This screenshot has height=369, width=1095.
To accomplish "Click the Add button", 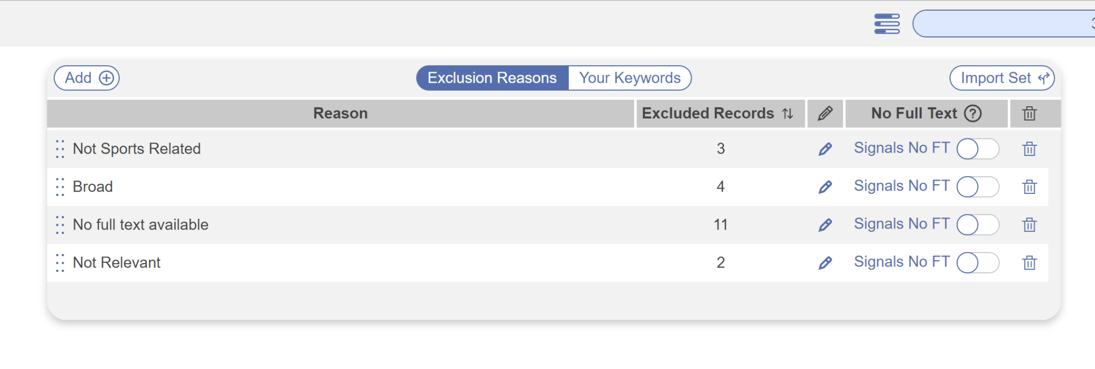I will (87, 78).
